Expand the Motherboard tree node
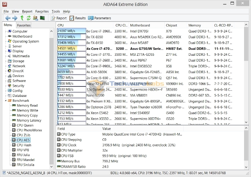The height and width of the screenshot is (177, 251). [x=6, y=37]
